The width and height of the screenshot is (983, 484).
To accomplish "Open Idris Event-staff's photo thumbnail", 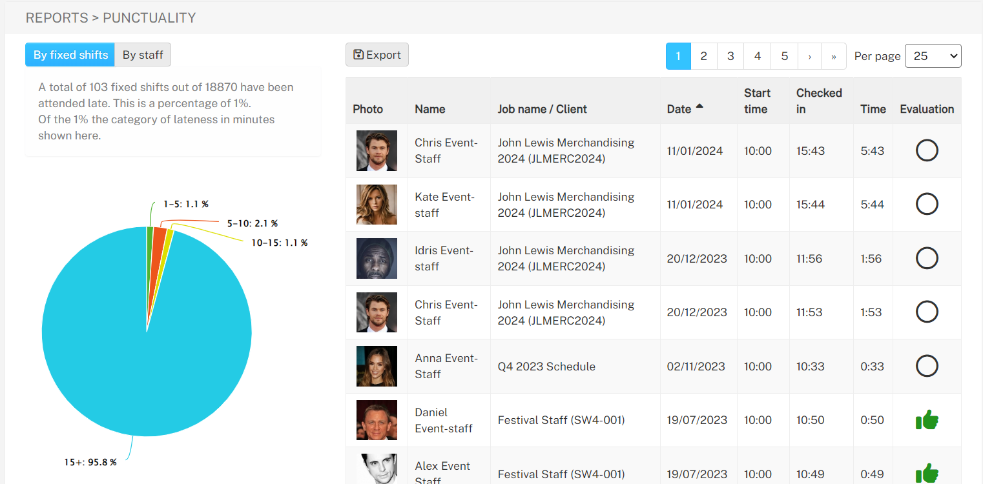I will point(377,259).
